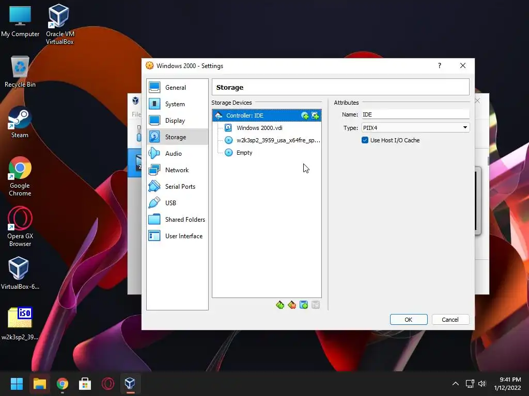529x396 pixels.
Task: Click the help question mark button
Action: 440,65
